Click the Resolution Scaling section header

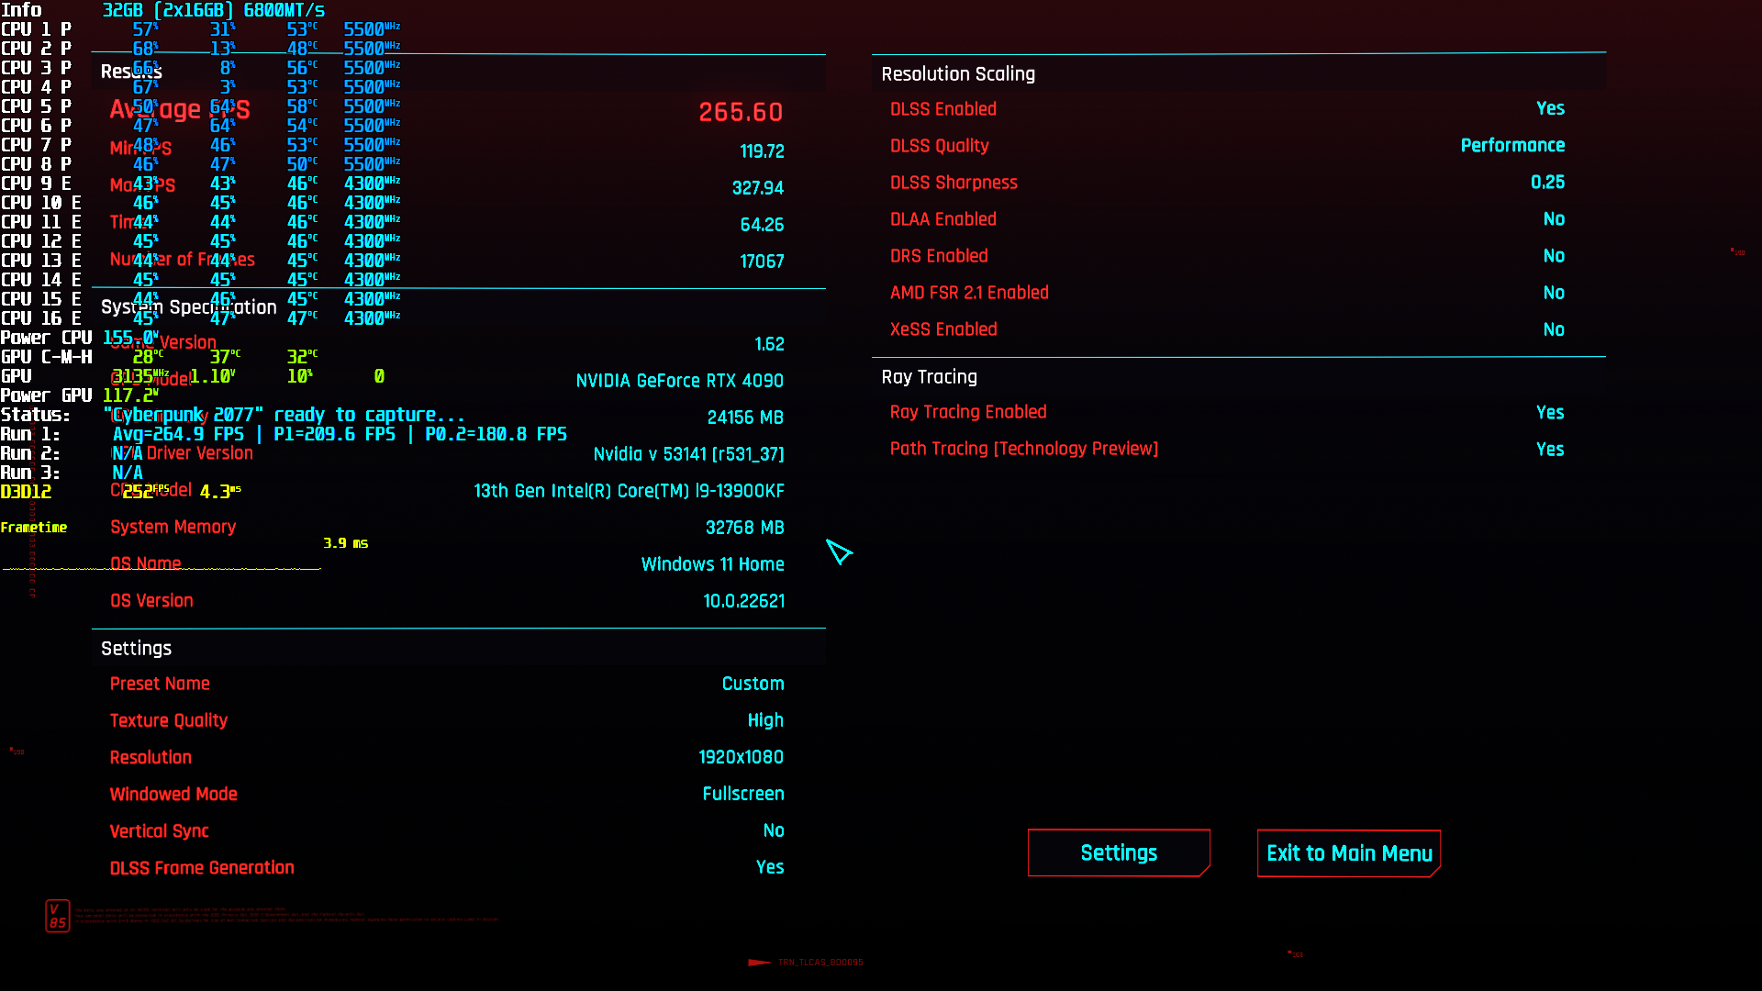click(958, 74)
